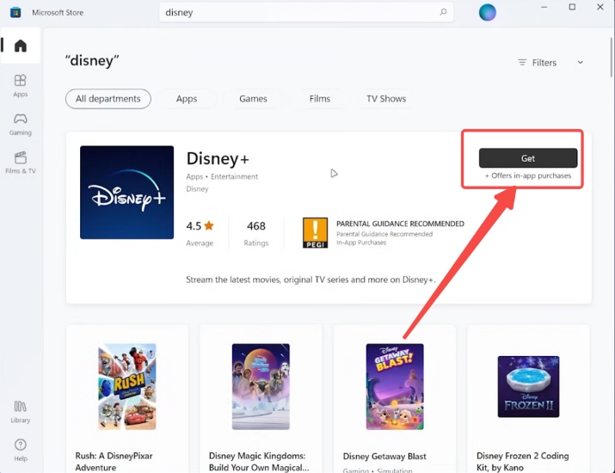This screenshot has height=473, width=615.
Task: Switch to the Films department tab
Action: click(320, 99)
